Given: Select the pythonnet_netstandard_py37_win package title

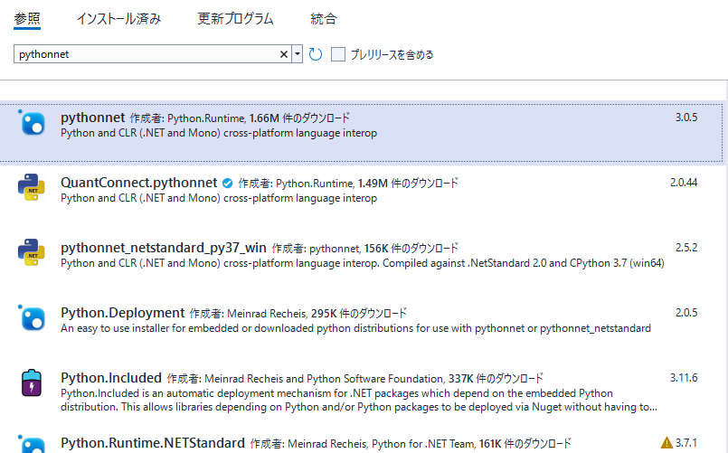Looking at the screenshot, I should click(x=164, y=248).
